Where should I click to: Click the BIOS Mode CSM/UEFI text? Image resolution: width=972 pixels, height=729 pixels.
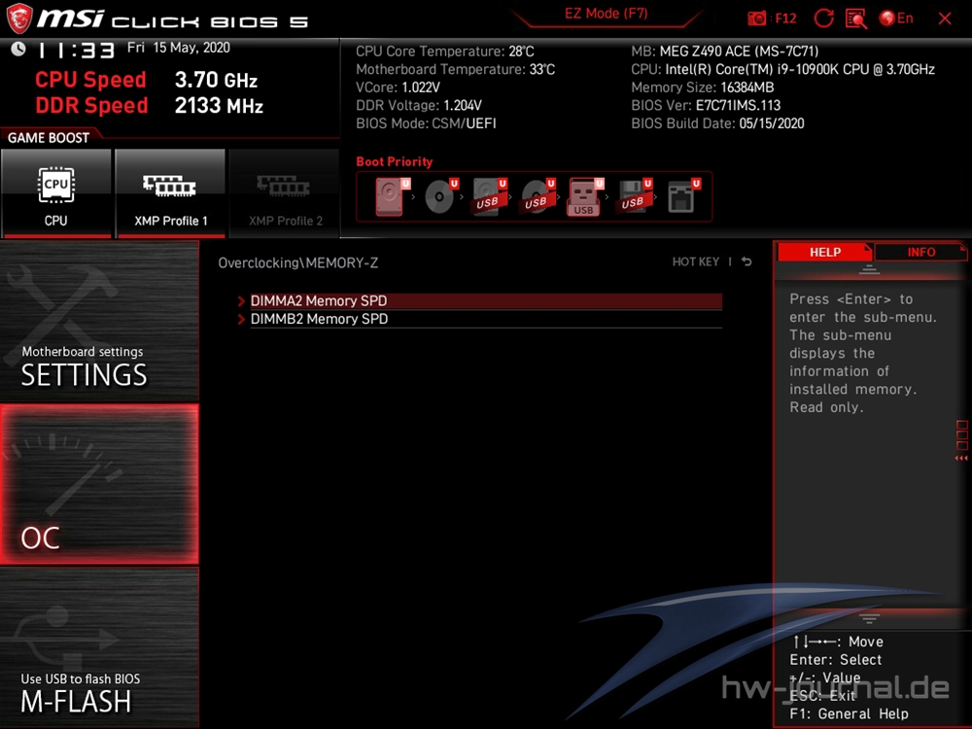coord(426,123)
